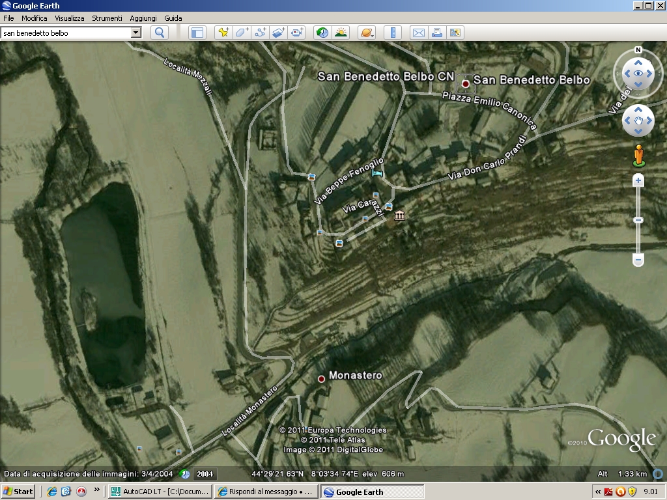Click the zoom slider handle
The image size is (667, 500).
(x=638, y=220)
